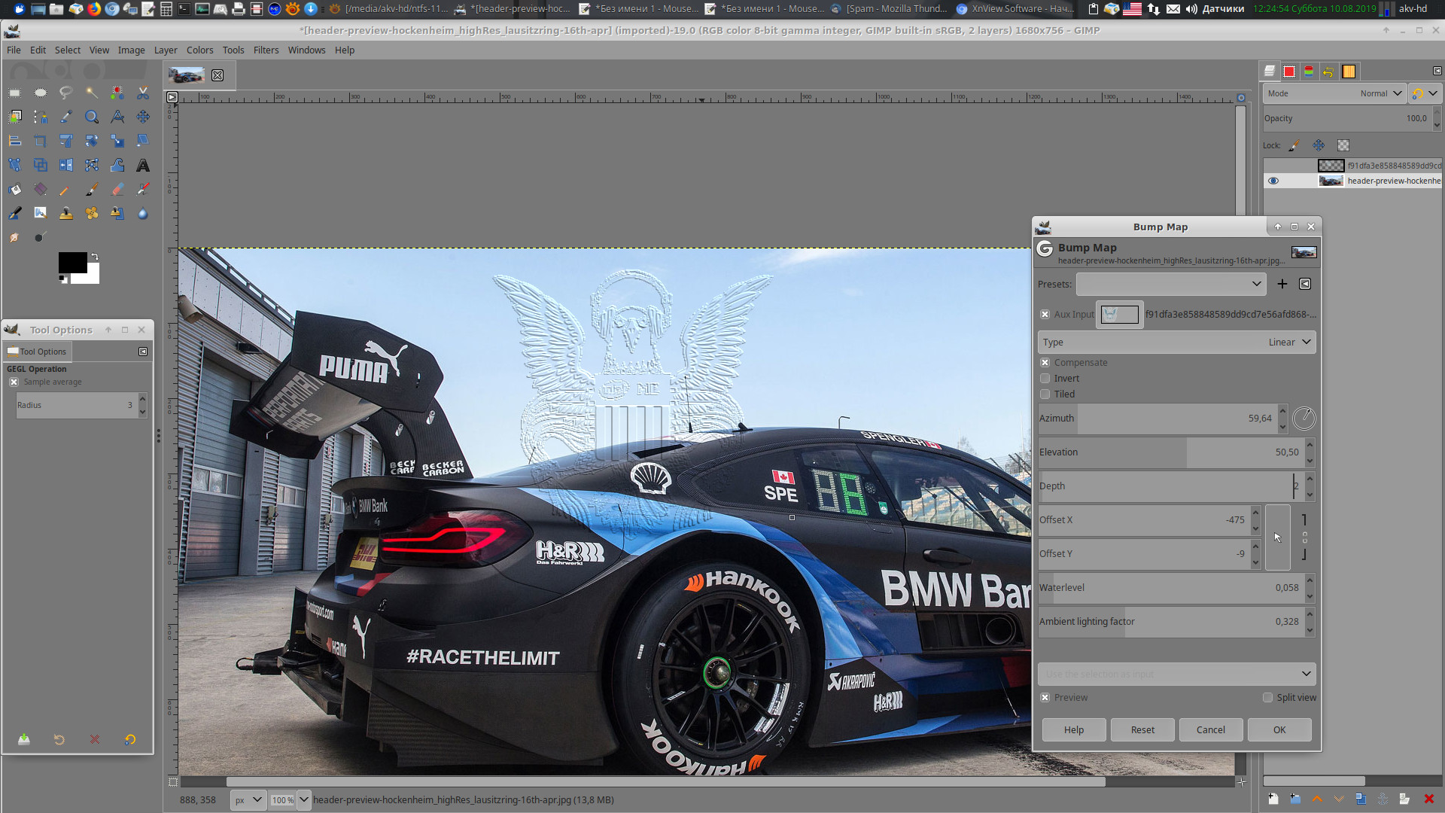The height and width of the screenshot is (813, 1445).
Task: Click the Reset button
Action: click(x=1142, y=730)
